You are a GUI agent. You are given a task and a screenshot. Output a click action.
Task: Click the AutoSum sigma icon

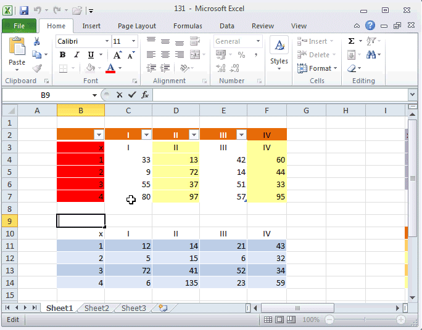pyautogui.click(x=352, y=41)
